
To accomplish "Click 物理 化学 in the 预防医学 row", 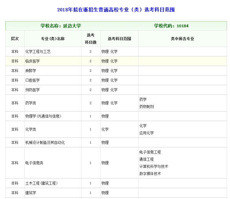I will [x=109, y=90].
